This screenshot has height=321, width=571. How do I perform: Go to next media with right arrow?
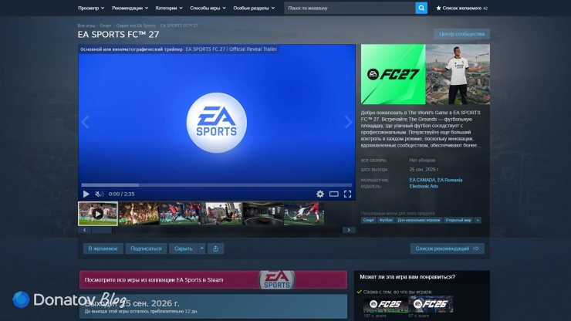349,122
